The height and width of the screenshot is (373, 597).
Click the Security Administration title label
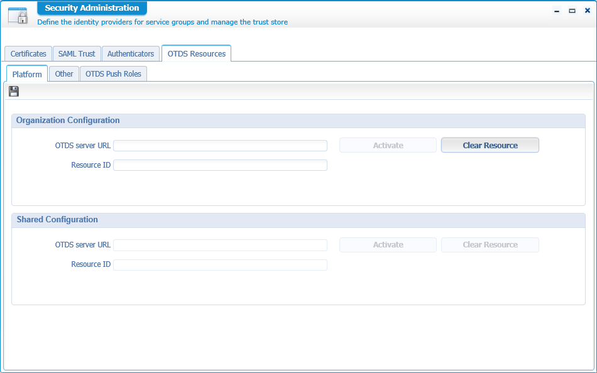(x=92, y=8)
